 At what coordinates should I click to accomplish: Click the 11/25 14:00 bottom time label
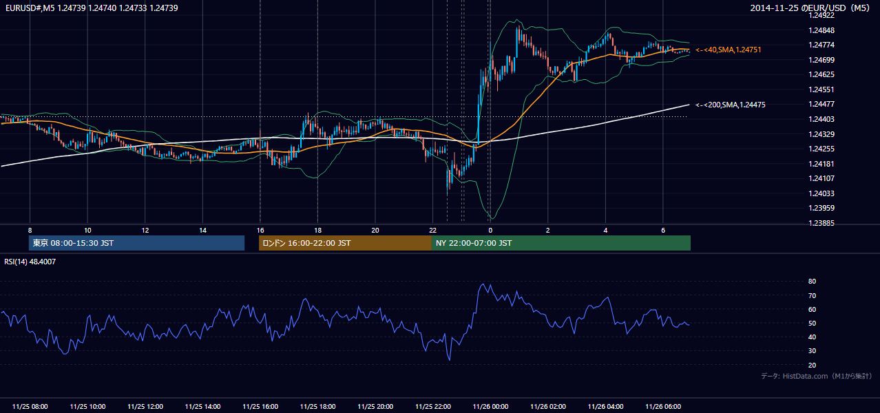tap(202, 407)
